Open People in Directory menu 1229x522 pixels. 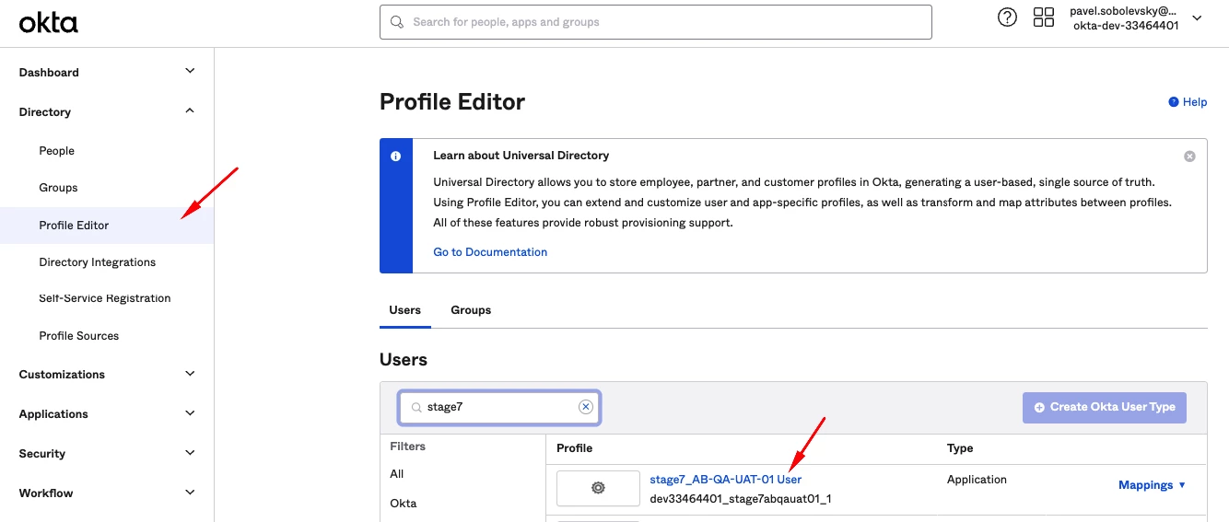[56, 151]
